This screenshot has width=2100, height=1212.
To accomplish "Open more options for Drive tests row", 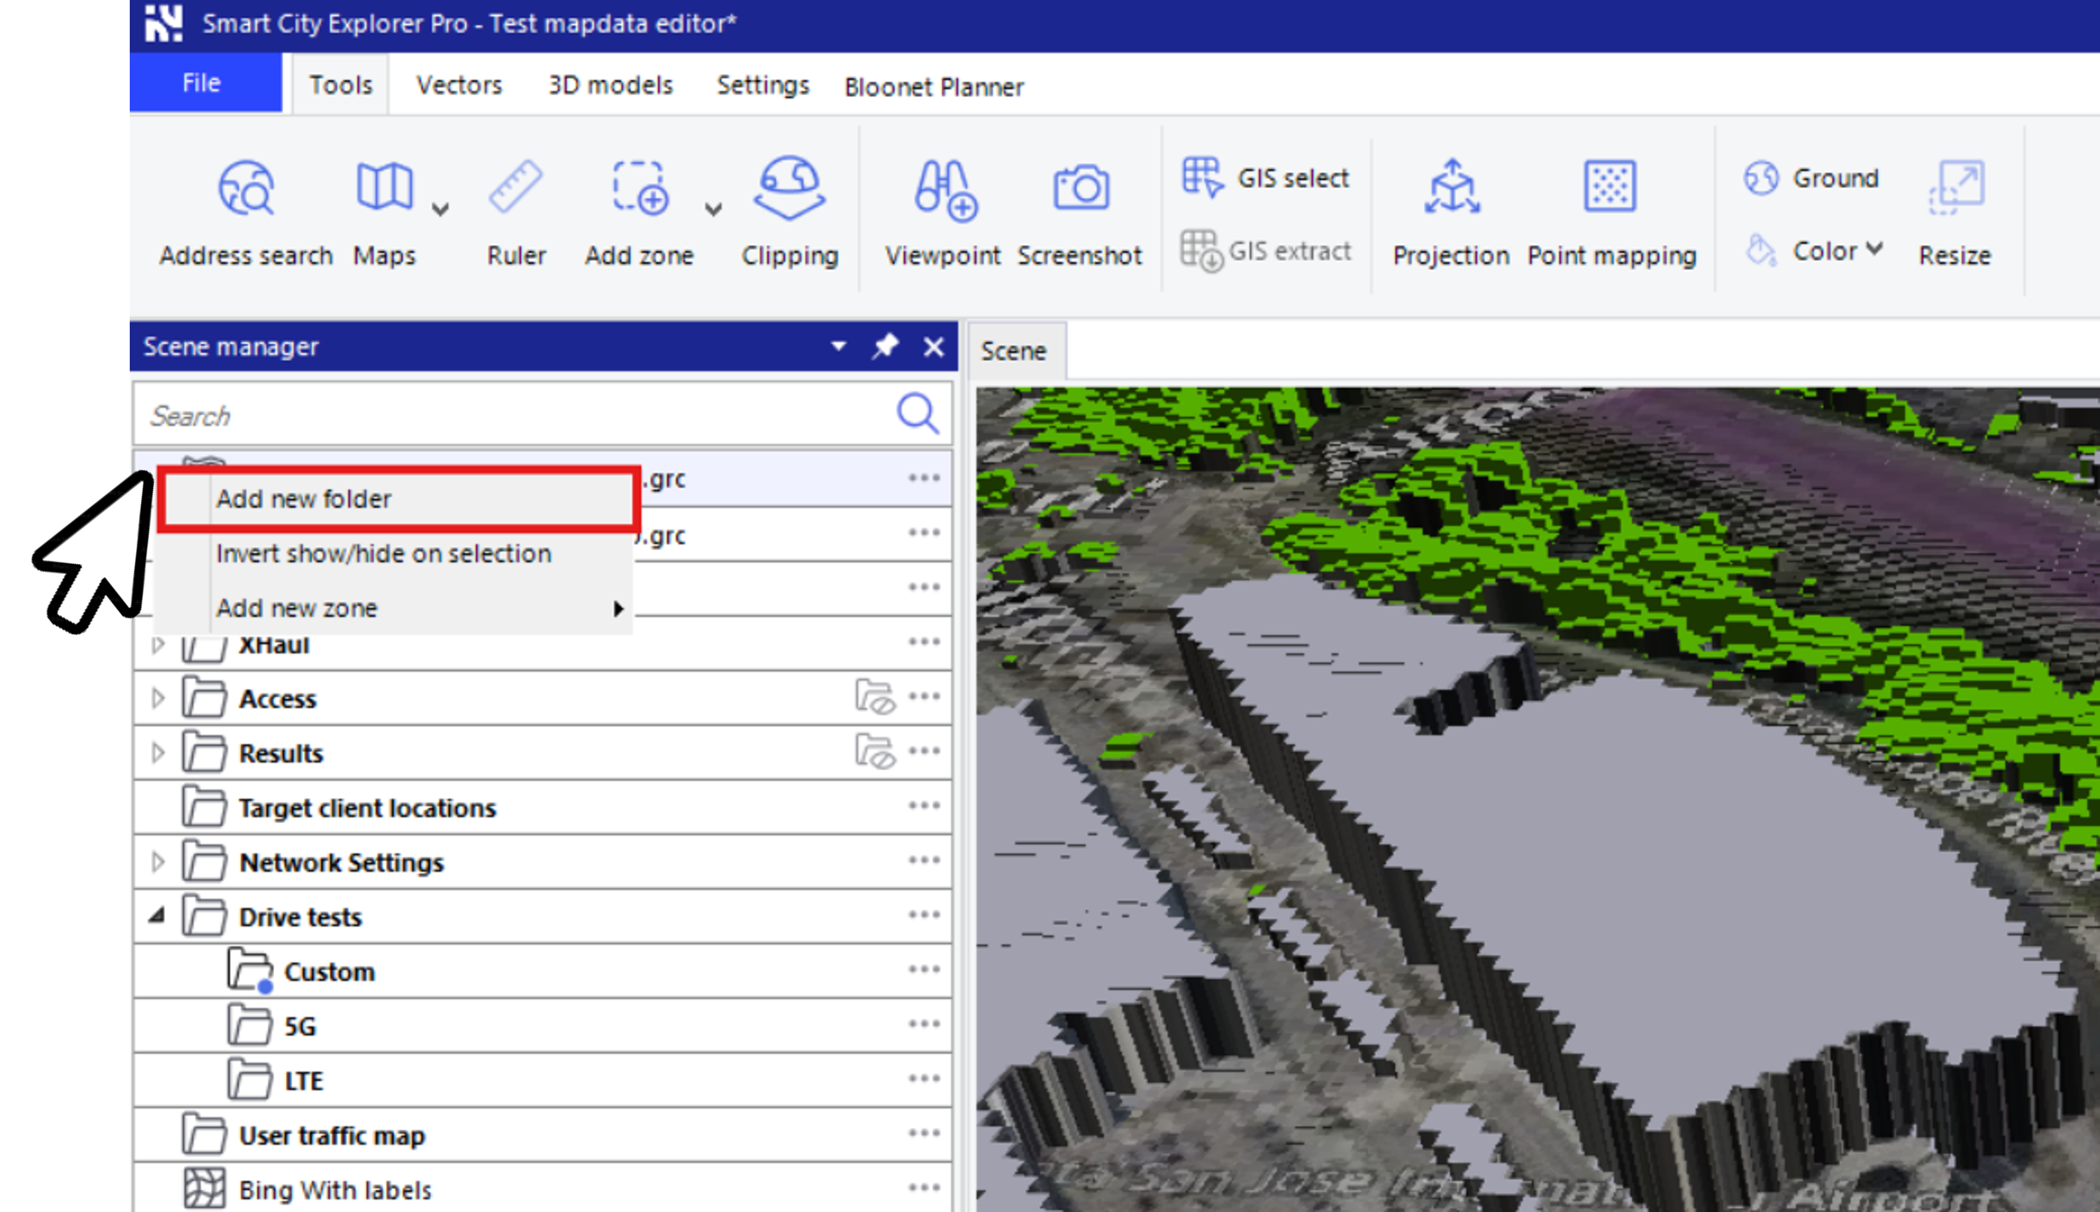I will pos(924,915).
